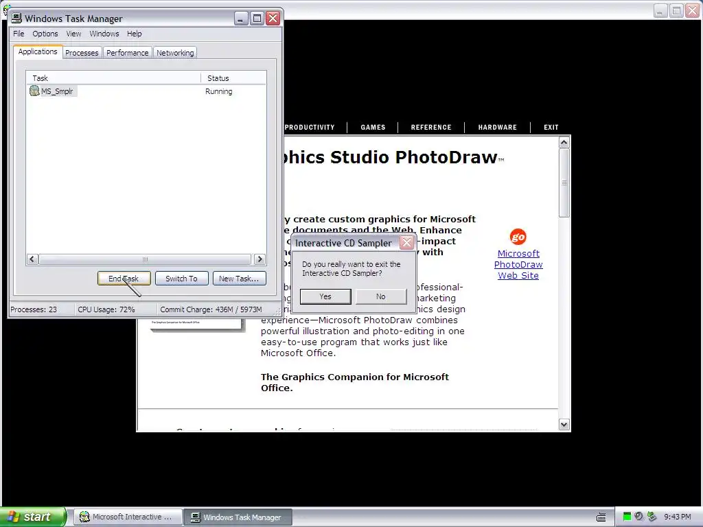The height and width of the screenshot is (527, 703).
Task: Open the File menu
Action: [19, 34]
